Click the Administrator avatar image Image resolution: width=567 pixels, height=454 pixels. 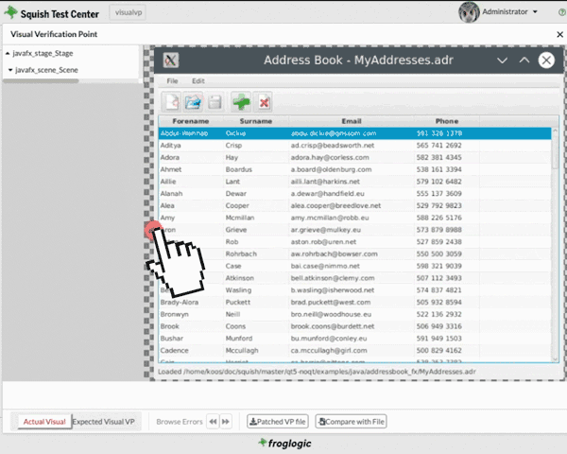[x=468, y=12]
